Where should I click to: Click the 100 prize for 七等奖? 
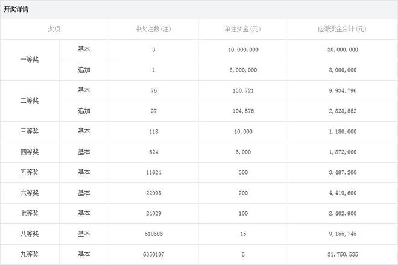coord(243,214)
